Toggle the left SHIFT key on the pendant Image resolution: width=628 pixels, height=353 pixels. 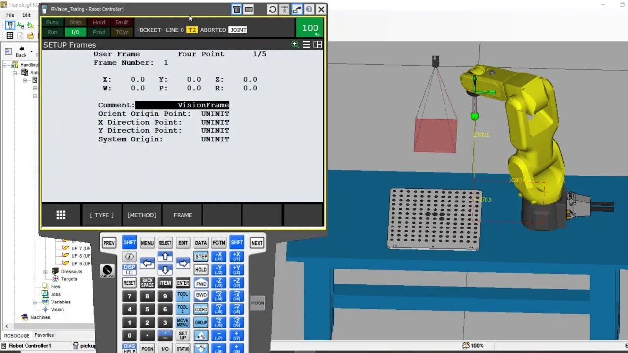(130, 242)
